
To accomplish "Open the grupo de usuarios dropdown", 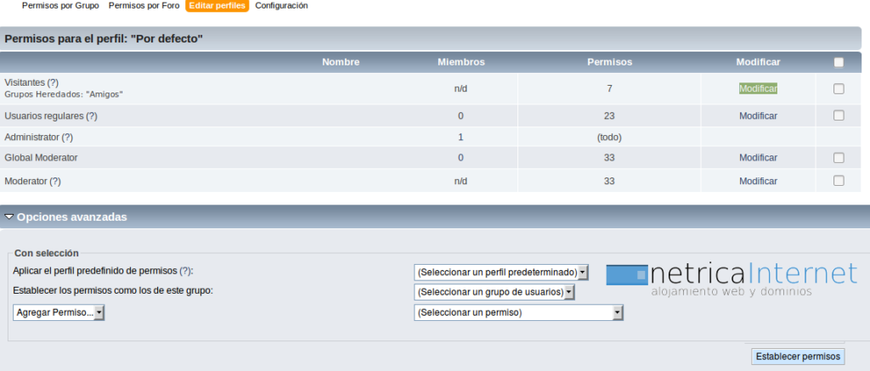I will tap(494, 292).
